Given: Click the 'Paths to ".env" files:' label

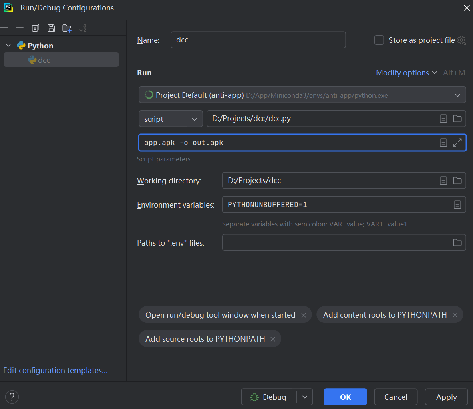Looking at the screenshot, I should [171, 243].
